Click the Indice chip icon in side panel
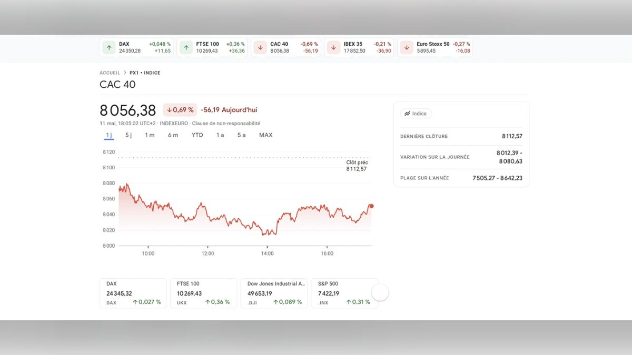This screenshot has width=632, height=355. point(407,114)
